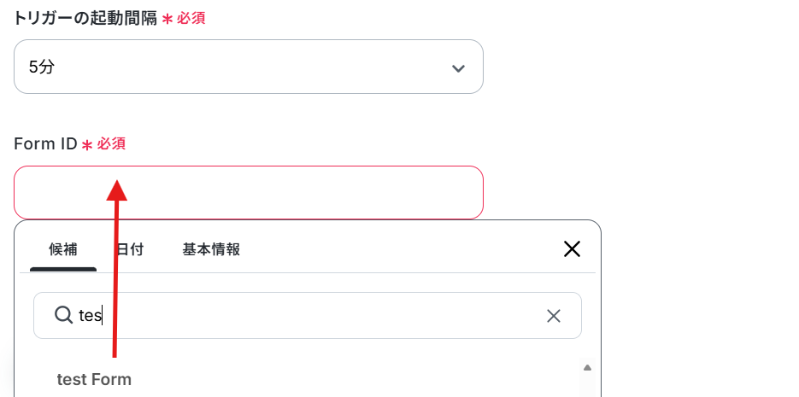The height and width of the screenshot is (397, 799).
Task: Click the 必須 marker next to トリガーの起動間隔
Action: [x=191, y=19]
